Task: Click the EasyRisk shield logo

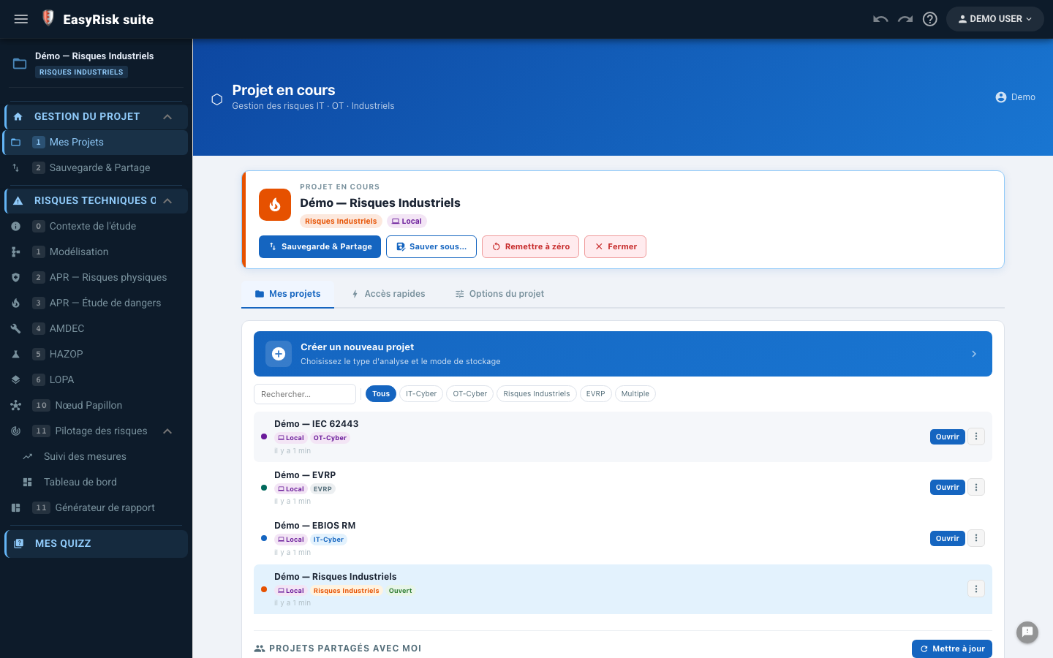Action: (x=48, y=18)
